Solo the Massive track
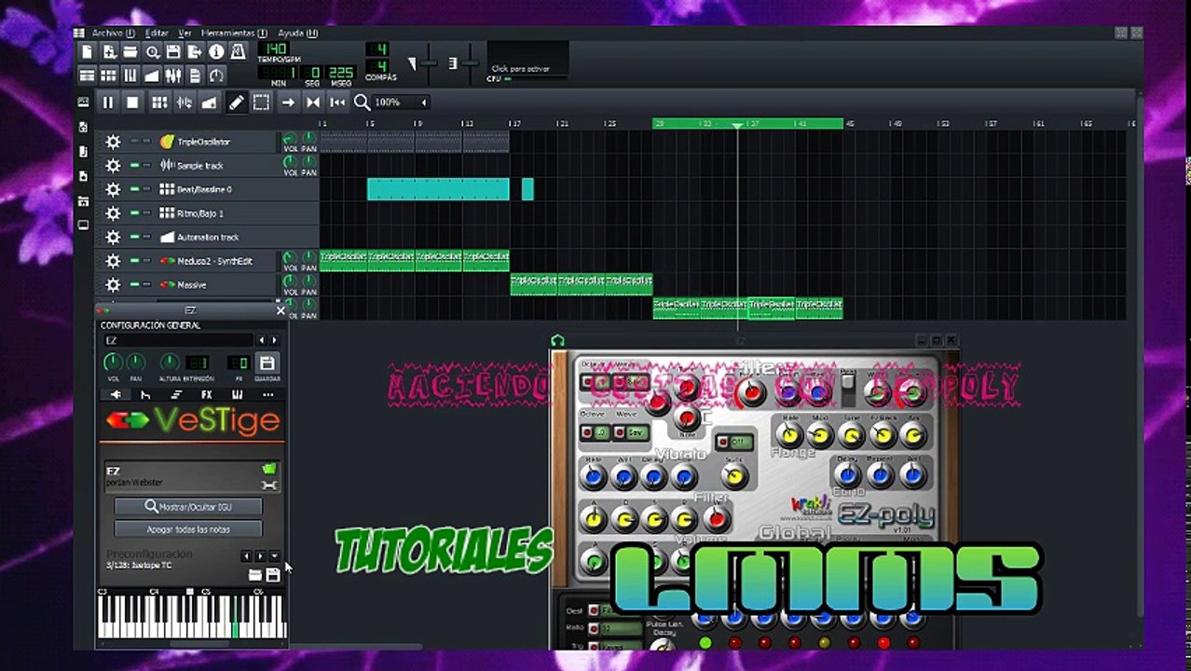1191x671 pixels. [146, 285]
